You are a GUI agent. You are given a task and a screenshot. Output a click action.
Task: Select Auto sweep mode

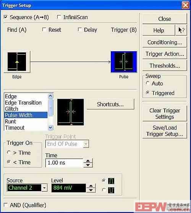(x=147, y=83)
